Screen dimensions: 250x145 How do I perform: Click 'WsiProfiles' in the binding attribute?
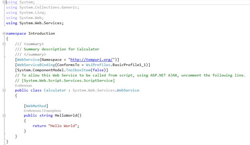click(x=98, y=65)
